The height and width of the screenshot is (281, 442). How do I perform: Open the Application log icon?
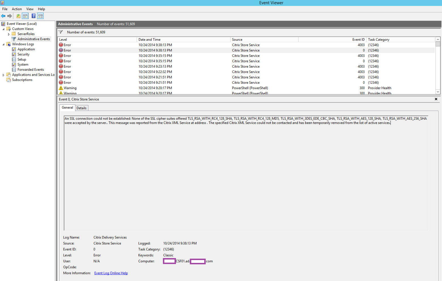(x=14, y=49)
